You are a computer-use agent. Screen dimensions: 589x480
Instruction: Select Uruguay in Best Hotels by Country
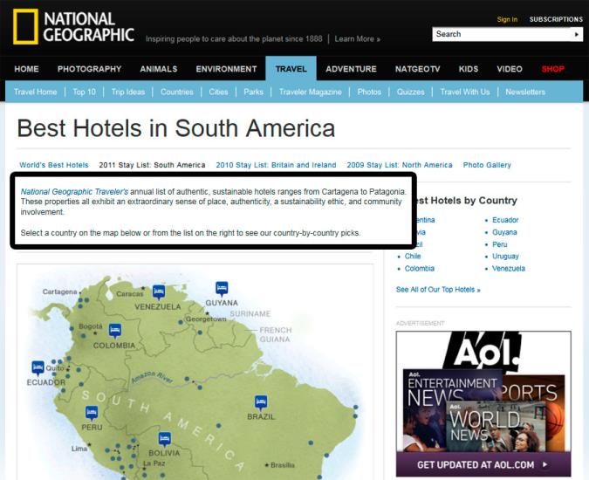tap(505, 257)
